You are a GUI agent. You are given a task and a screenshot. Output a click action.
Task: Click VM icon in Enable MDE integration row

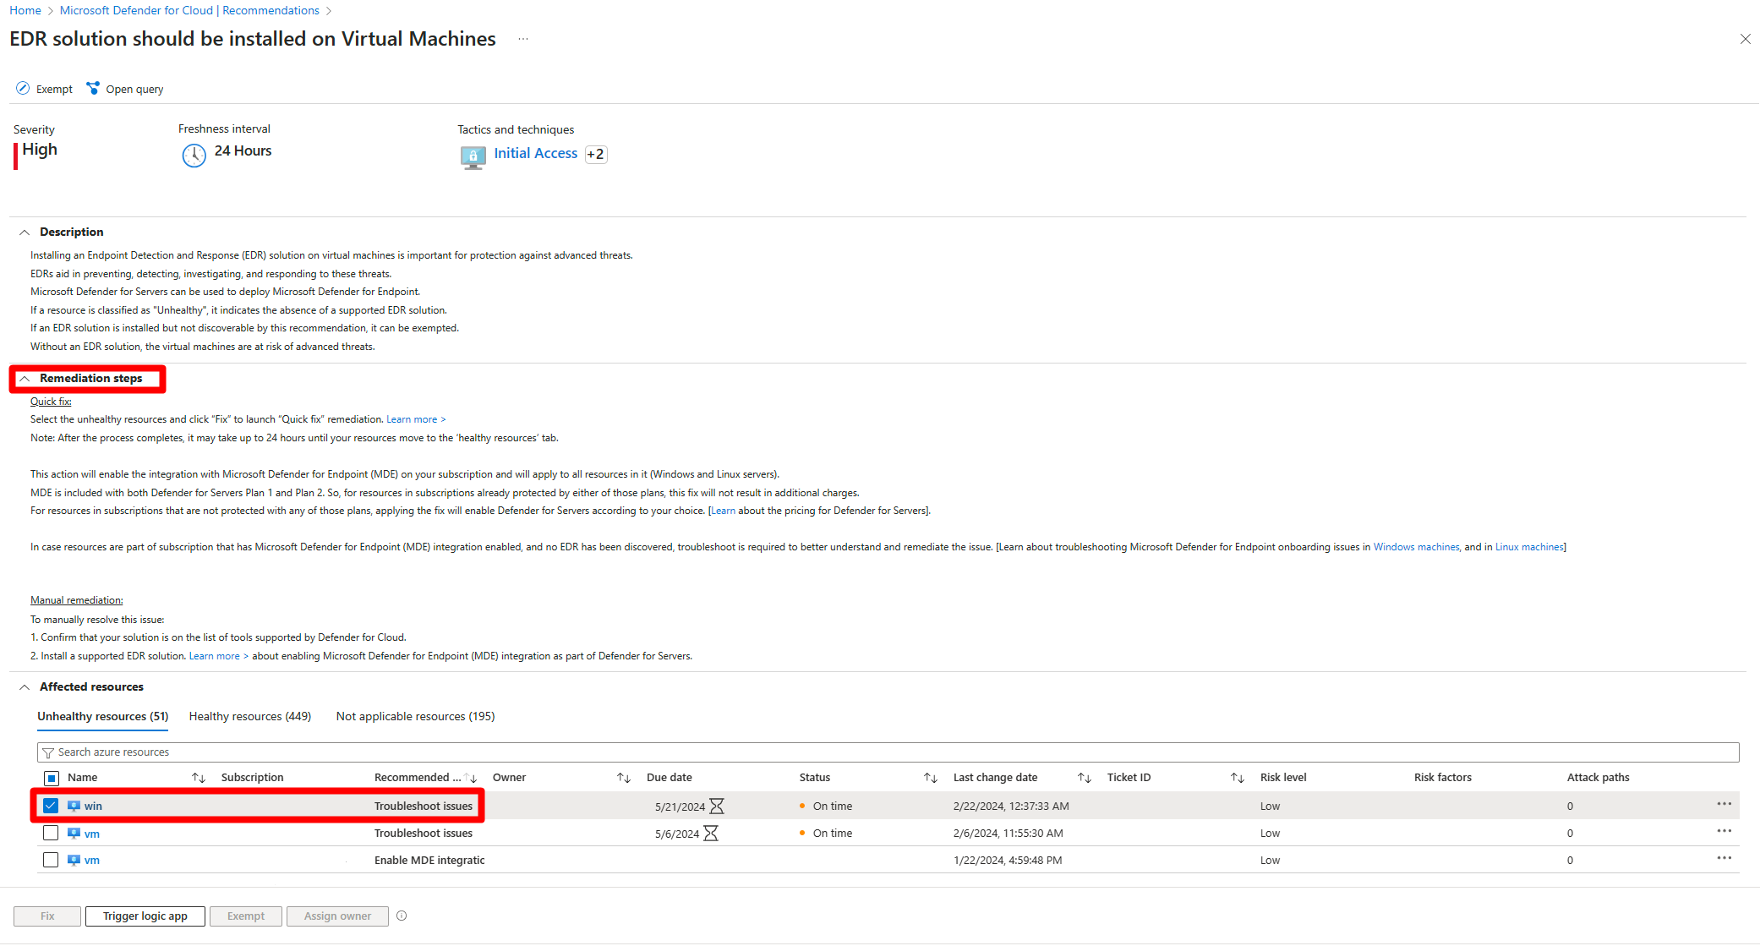(74, 861)
